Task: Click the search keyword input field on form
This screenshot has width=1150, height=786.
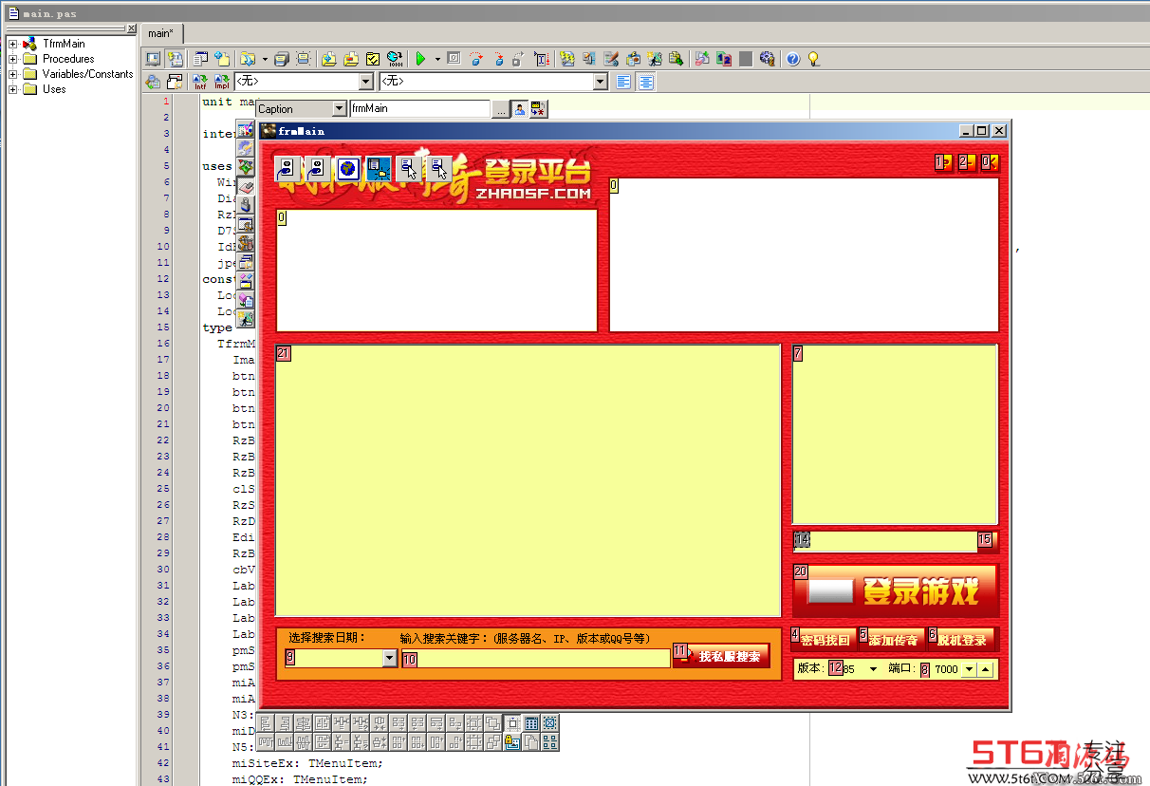Action: 536,659
